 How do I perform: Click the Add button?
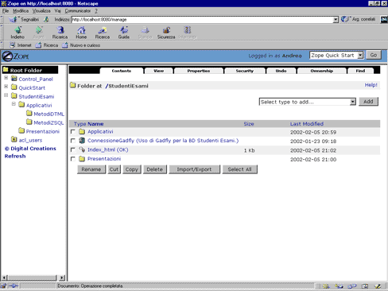[368, 102]
